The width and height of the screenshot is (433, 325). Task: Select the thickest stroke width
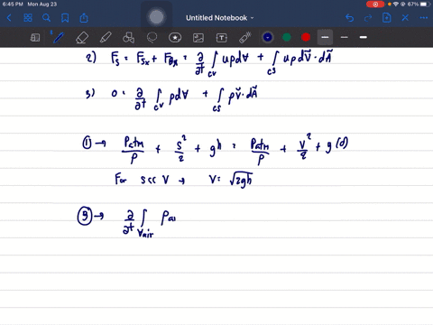point(364,37)
